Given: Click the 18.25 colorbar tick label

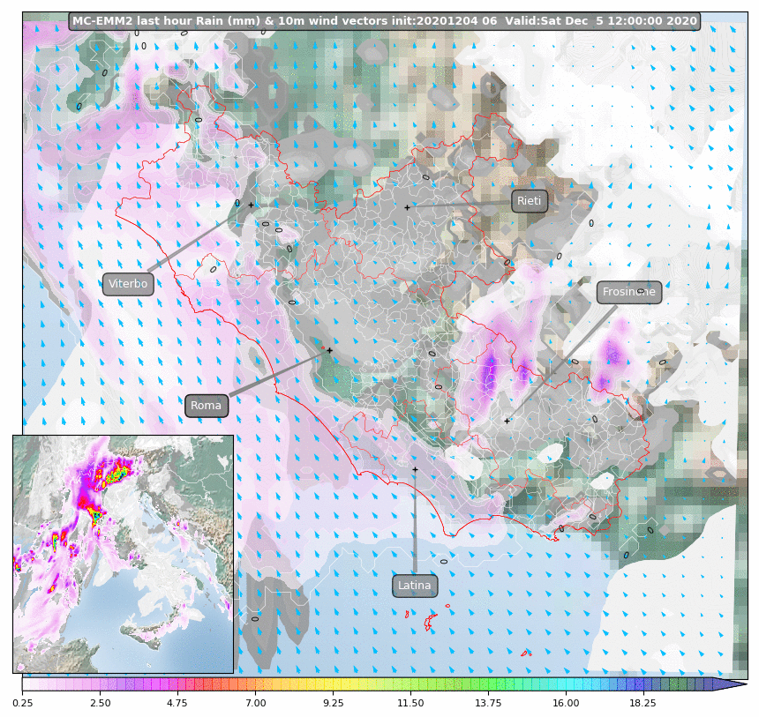Looking at the screenshot, I should [643, 703].
